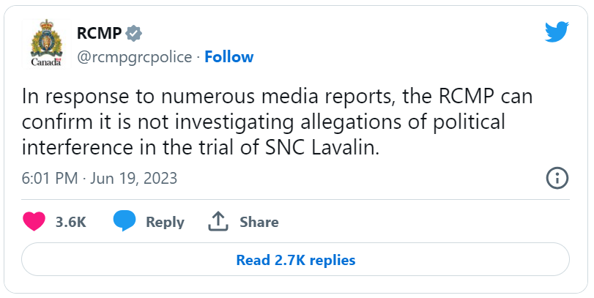Click the verified badge next to RCMP
Image resolution: width=594 pixels, height=298 pixels.
coord(134,34)
